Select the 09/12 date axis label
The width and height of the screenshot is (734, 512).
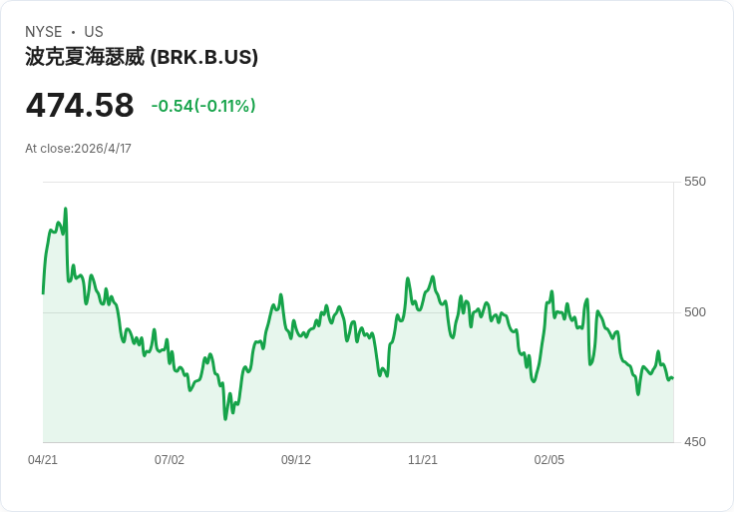pyautogui.click(x=296, y=459)
